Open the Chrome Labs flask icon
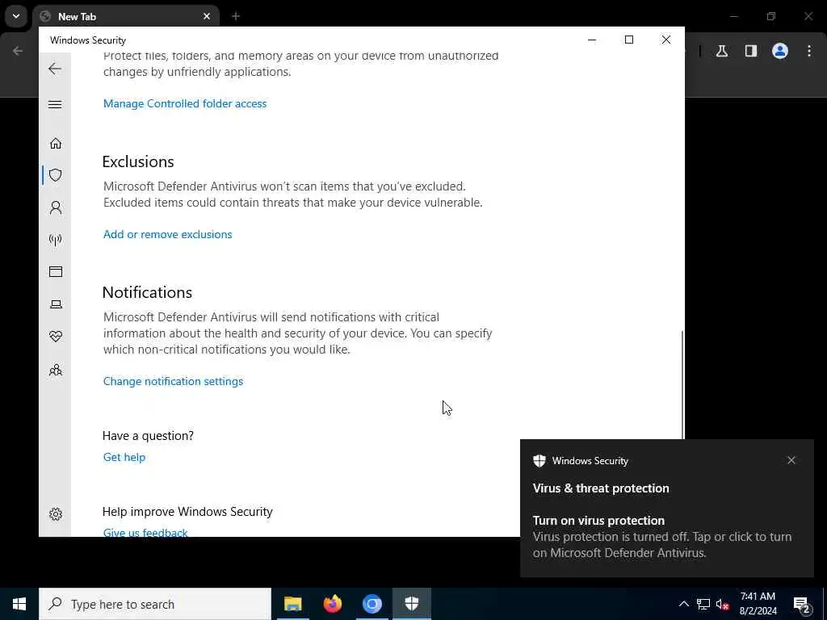 point(722,51)
